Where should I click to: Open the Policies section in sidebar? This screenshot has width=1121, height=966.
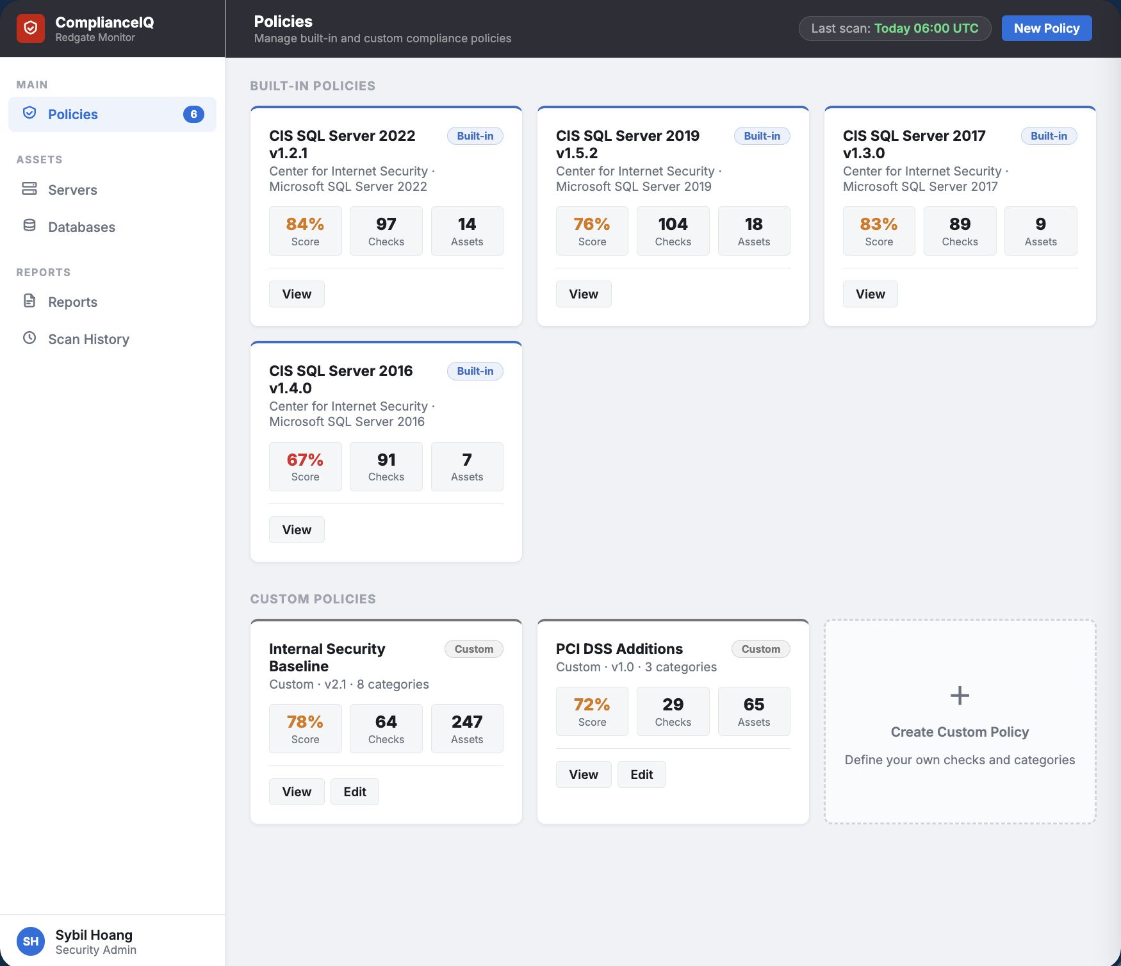click(72, 114)
